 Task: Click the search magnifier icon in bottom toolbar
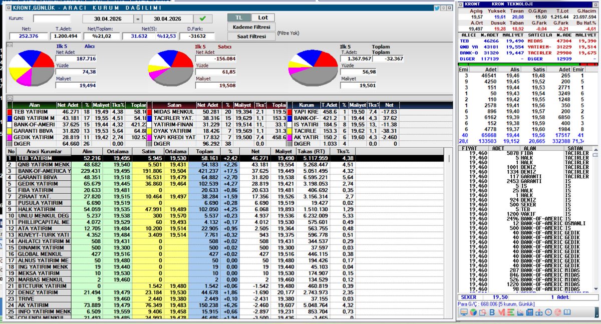[482, 313]
